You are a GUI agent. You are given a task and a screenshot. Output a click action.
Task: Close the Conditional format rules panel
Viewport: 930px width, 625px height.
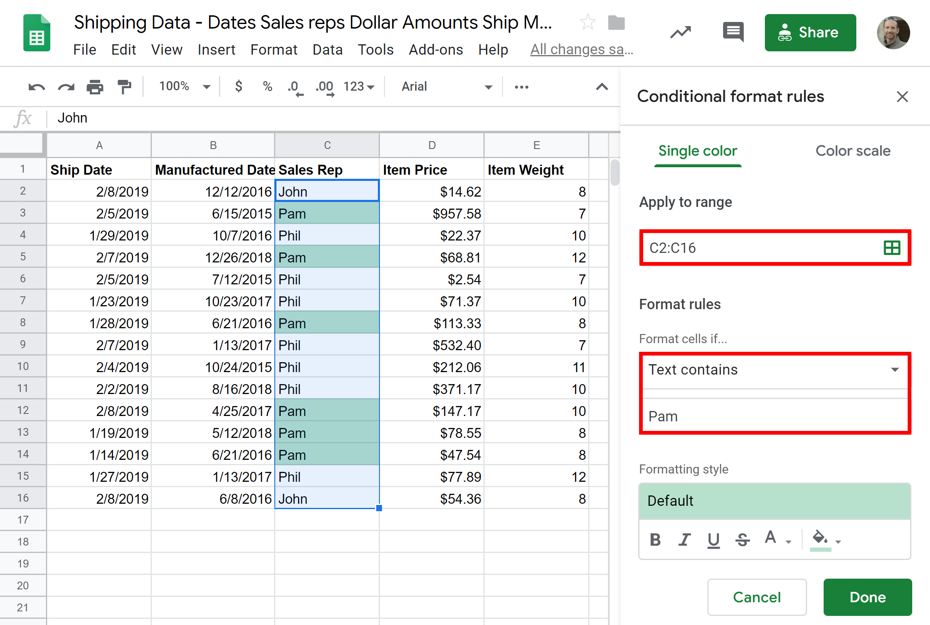point(902,97)
